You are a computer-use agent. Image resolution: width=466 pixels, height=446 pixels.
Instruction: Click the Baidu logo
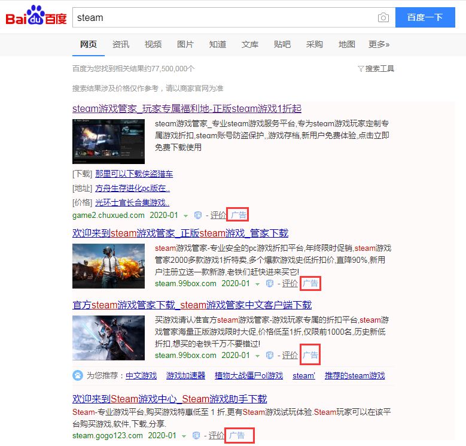pyautogui.click(x=36, y=15)
